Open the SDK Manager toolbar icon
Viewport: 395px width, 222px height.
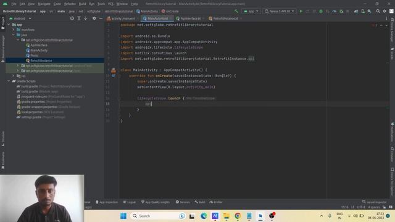pyautogui.click(x=369, y=11)
